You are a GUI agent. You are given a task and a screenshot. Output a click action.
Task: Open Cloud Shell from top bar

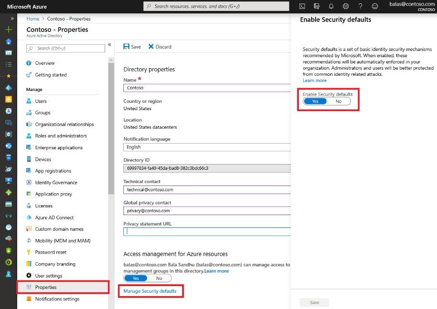(302, 6)
